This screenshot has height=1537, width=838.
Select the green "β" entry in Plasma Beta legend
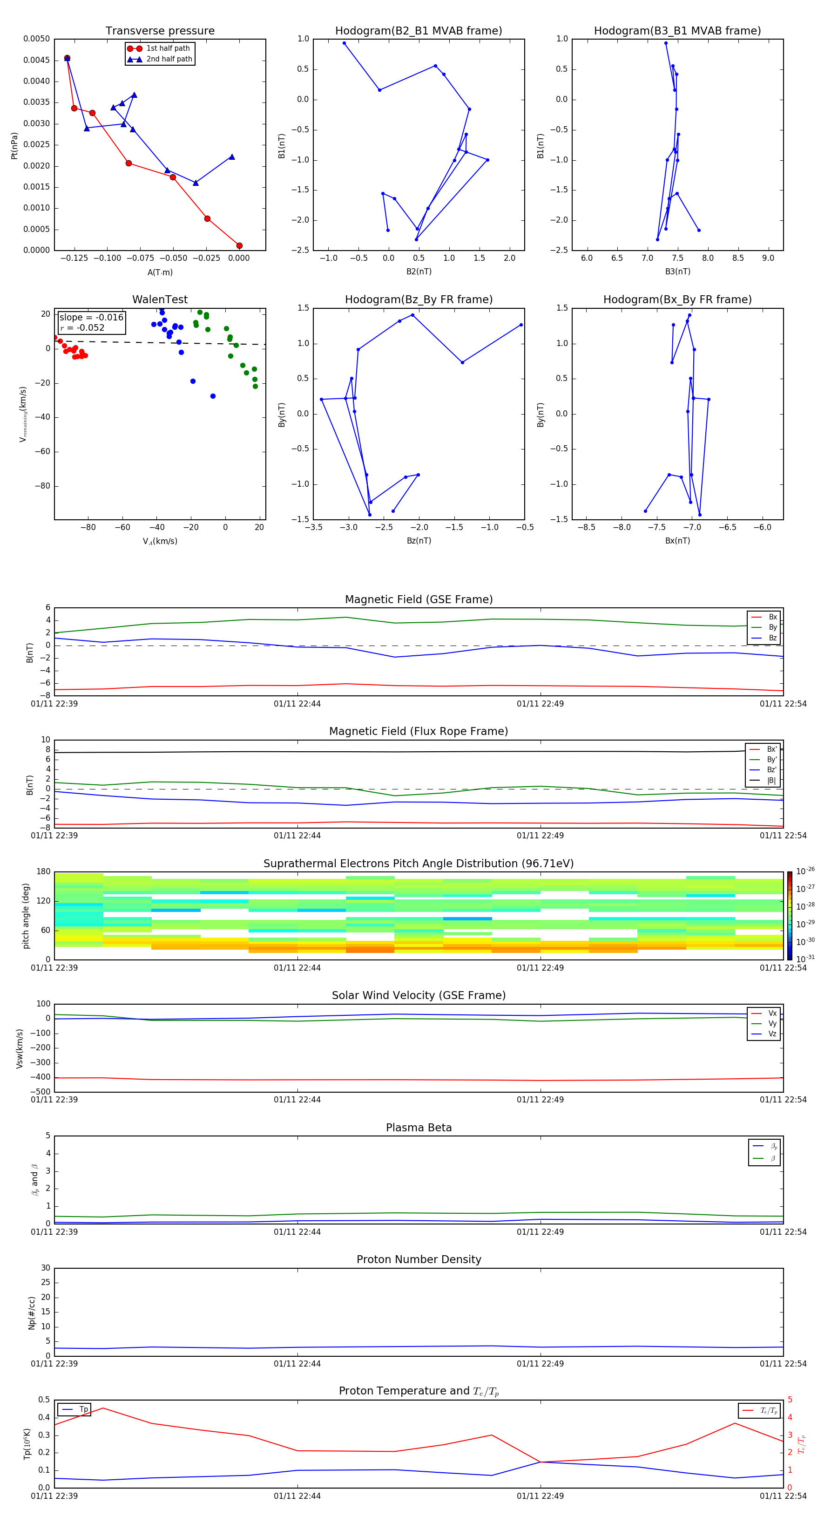point(764,1158)
